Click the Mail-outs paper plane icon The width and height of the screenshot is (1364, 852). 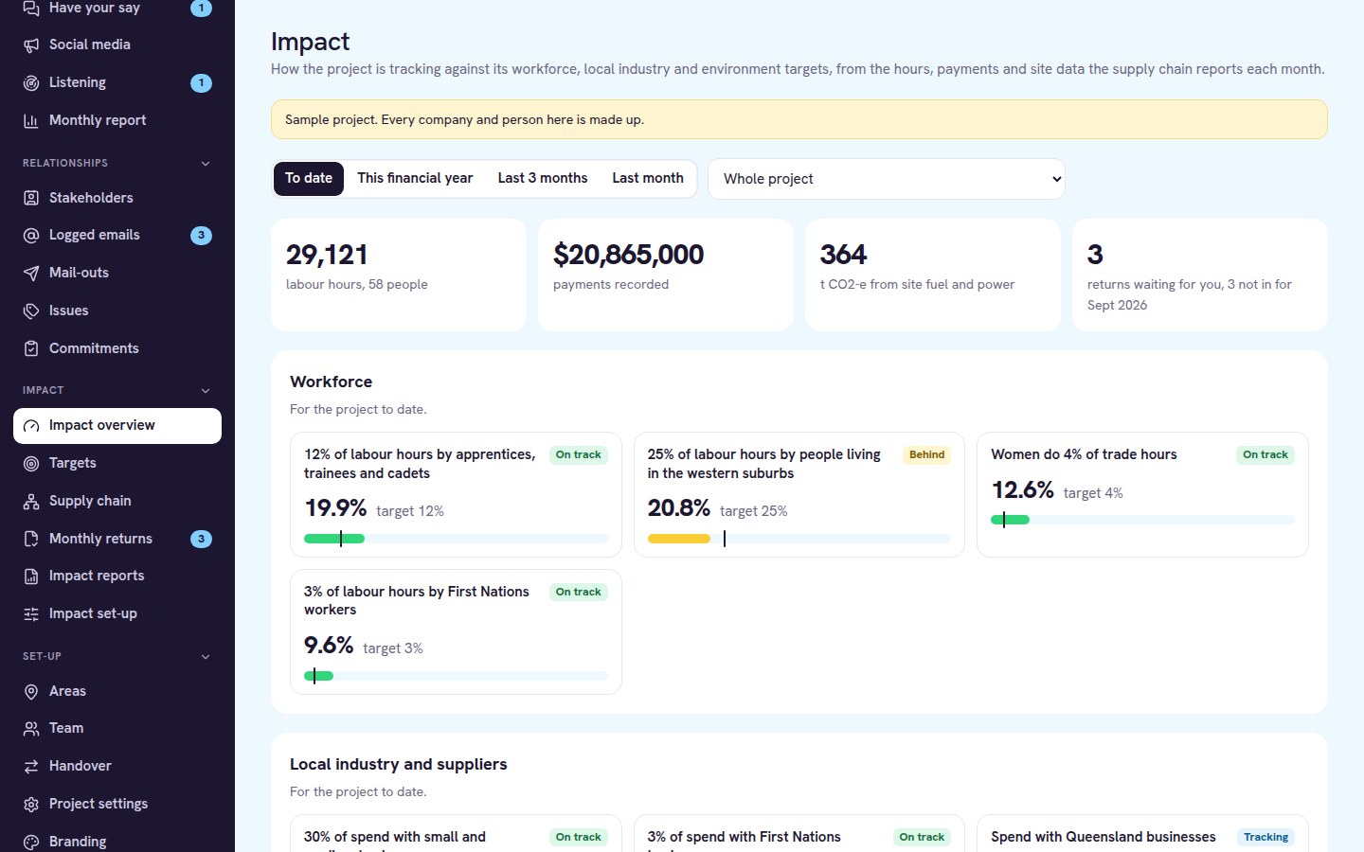(31, 273)
